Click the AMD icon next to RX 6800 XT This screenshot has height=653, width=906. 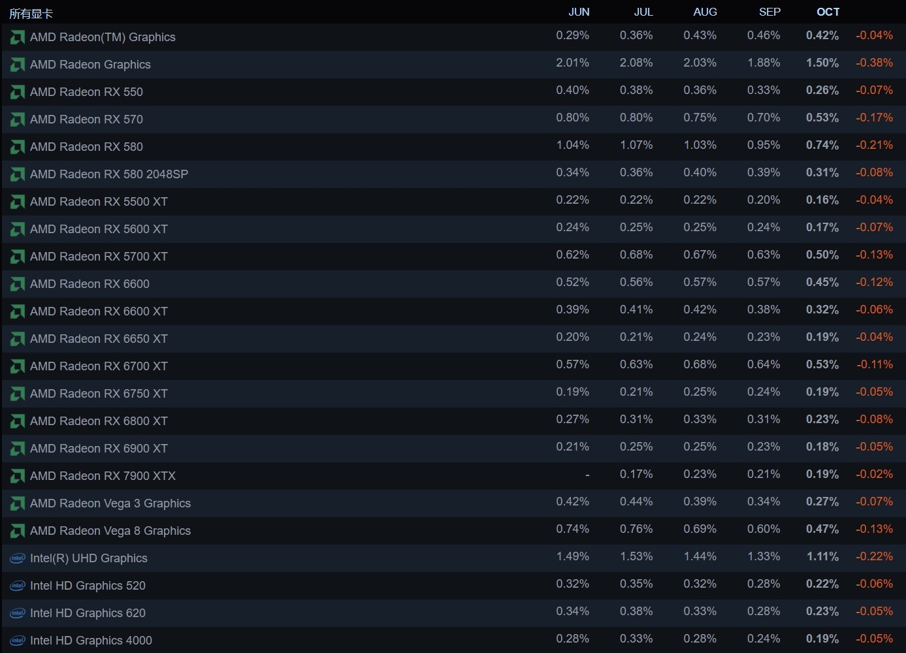pyautogui.click(x=18, y=421)
